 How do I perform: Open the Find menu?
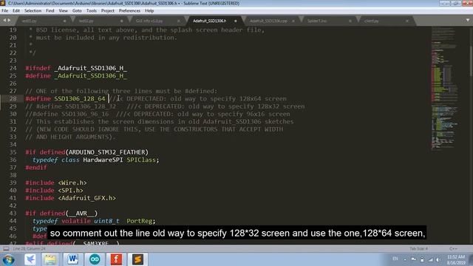point(50,11)
